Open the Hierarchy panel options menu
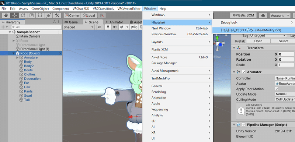Image resolution: width=295 pixels, height=142 pixels. click(59, 22)
